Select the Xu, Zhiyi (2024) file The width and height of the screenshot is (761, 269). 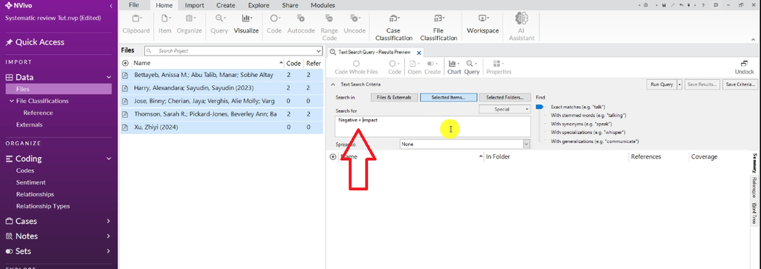click(x=221, y=127)
